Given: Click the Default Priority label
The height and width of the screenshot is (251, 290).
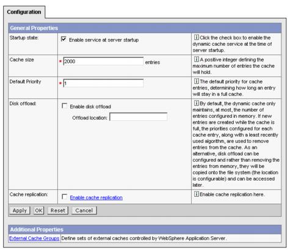Looking at the screenshot, I should tap(26, 82).
